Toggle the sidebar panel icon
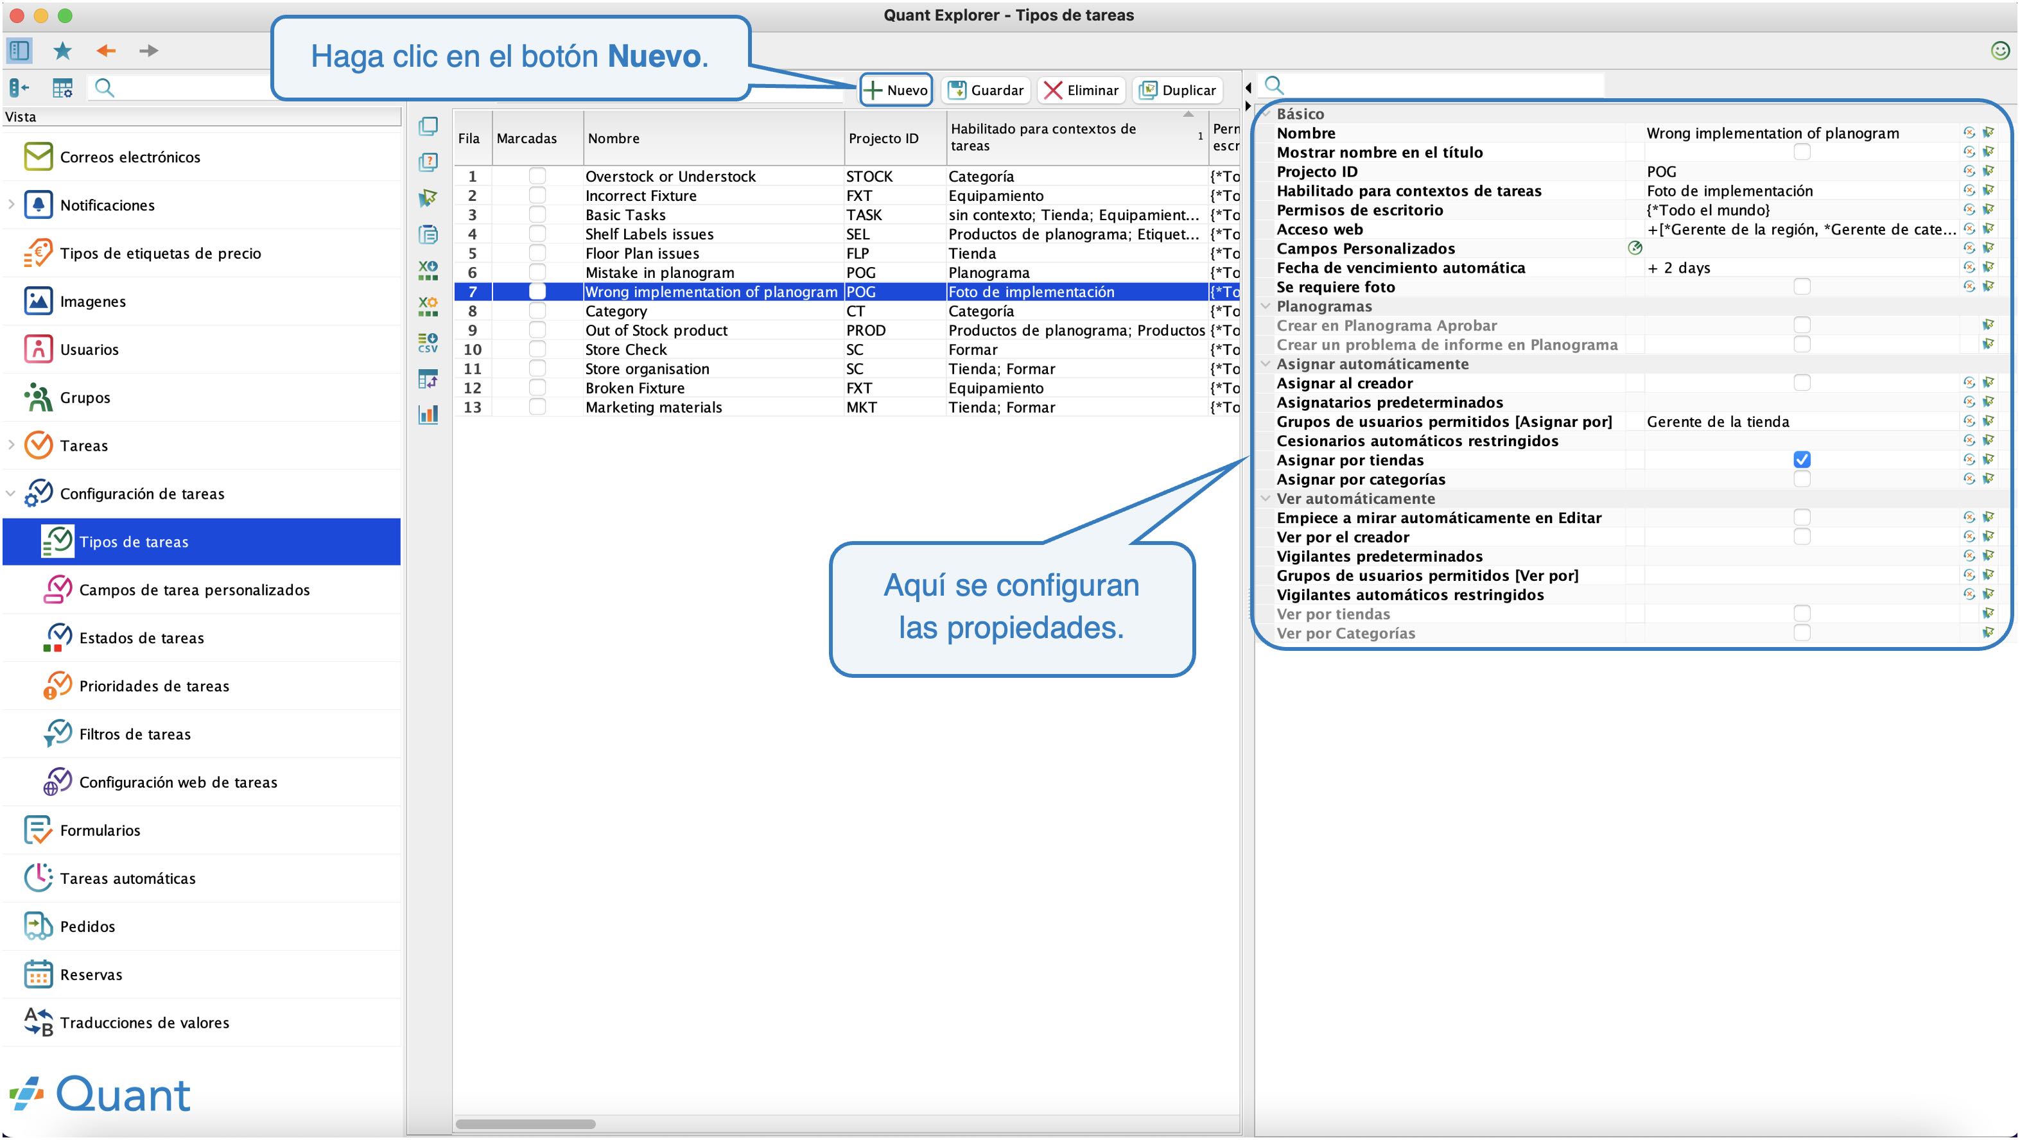Image resolution: width=2020 pixels, height=1140 pixels. click(x=20, y=51)
